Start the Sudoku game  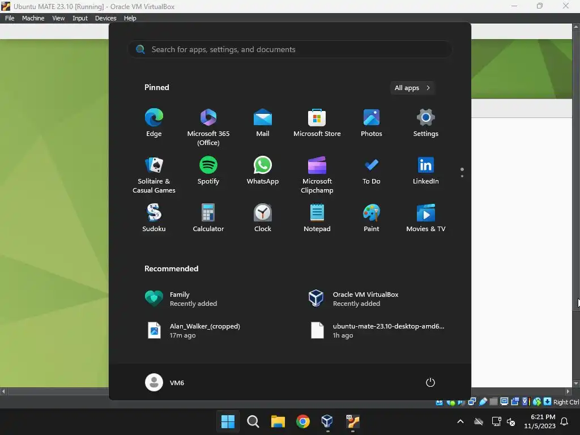tap(154, 218)
